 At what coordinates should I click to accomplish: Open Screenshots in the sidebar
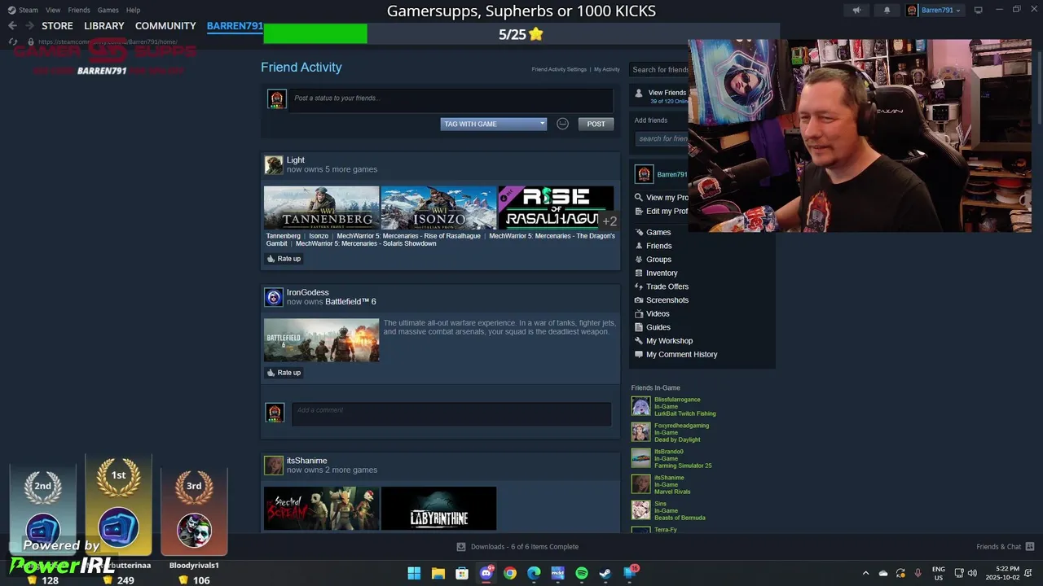[x=667, y=300]
